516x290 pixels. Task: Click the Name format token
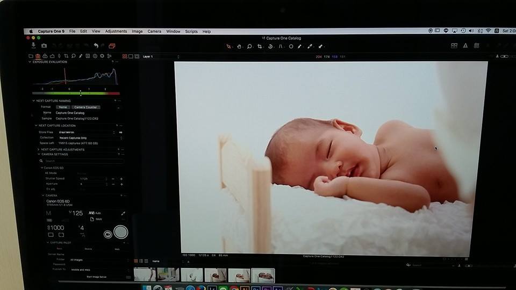62,107
